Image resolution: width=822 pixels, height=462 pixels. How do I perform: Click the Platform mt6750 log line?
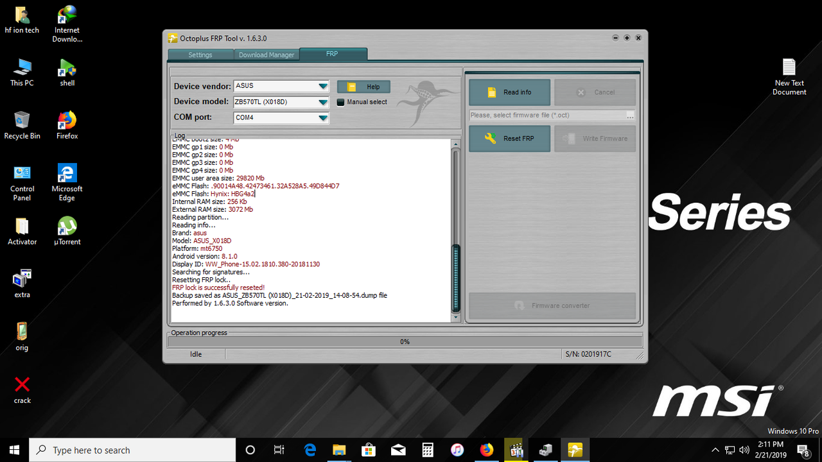tap(196, 248)
